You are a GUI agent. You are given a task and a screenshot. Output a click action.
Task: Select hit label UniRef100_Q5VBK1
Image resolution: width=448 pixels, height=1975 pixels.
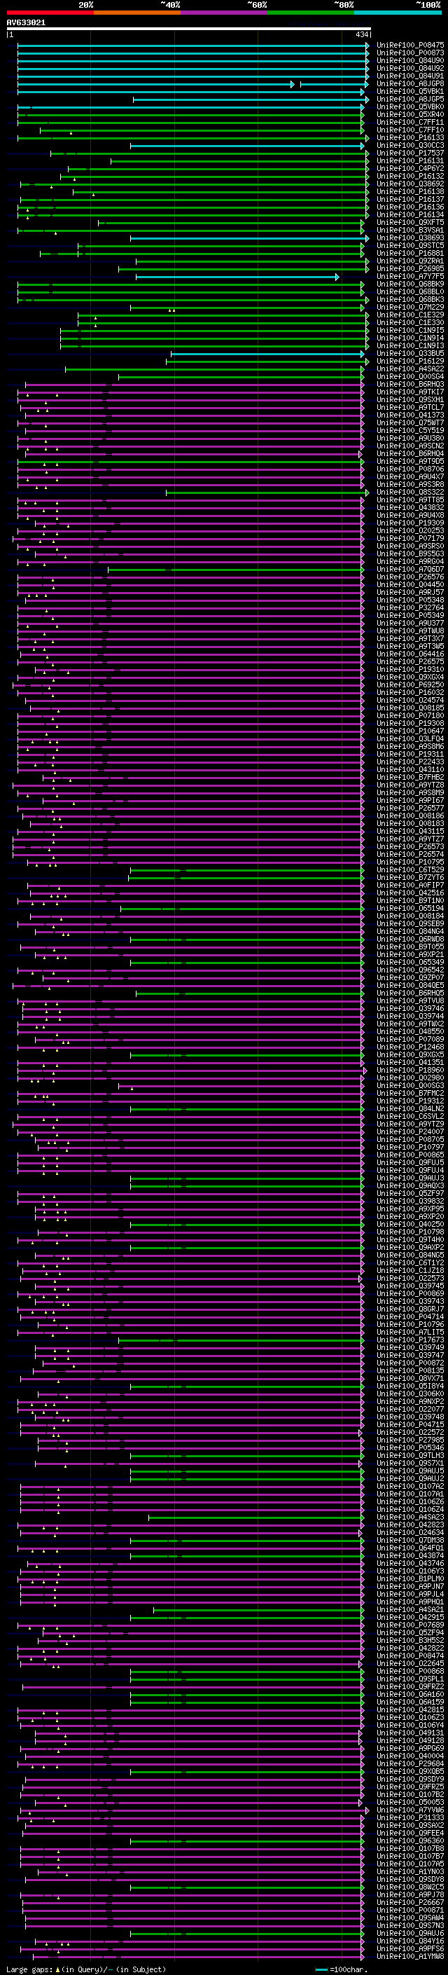409,91
